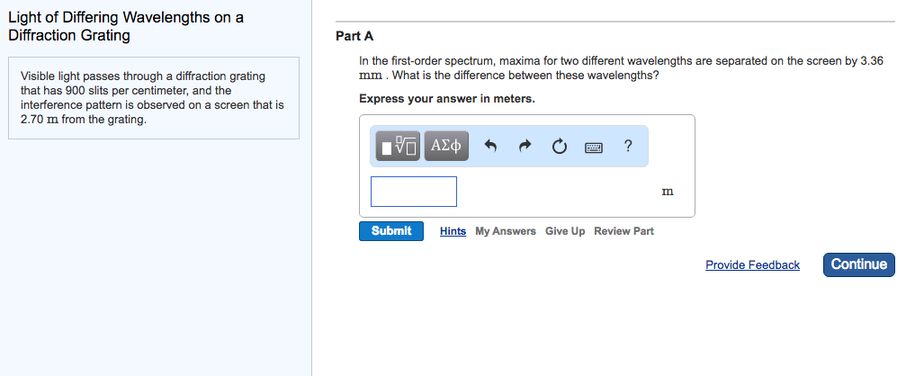Viewport: 915px width, 376px height.
Task: Open Review Part
Action: (x=623, y=231)
